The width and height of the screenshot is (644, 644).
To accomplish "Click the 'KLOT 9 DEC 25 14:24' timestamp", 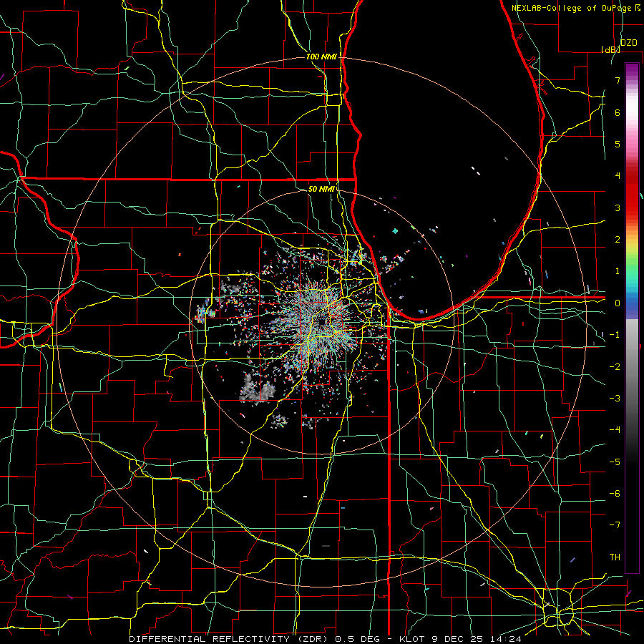I will point(460,639).
